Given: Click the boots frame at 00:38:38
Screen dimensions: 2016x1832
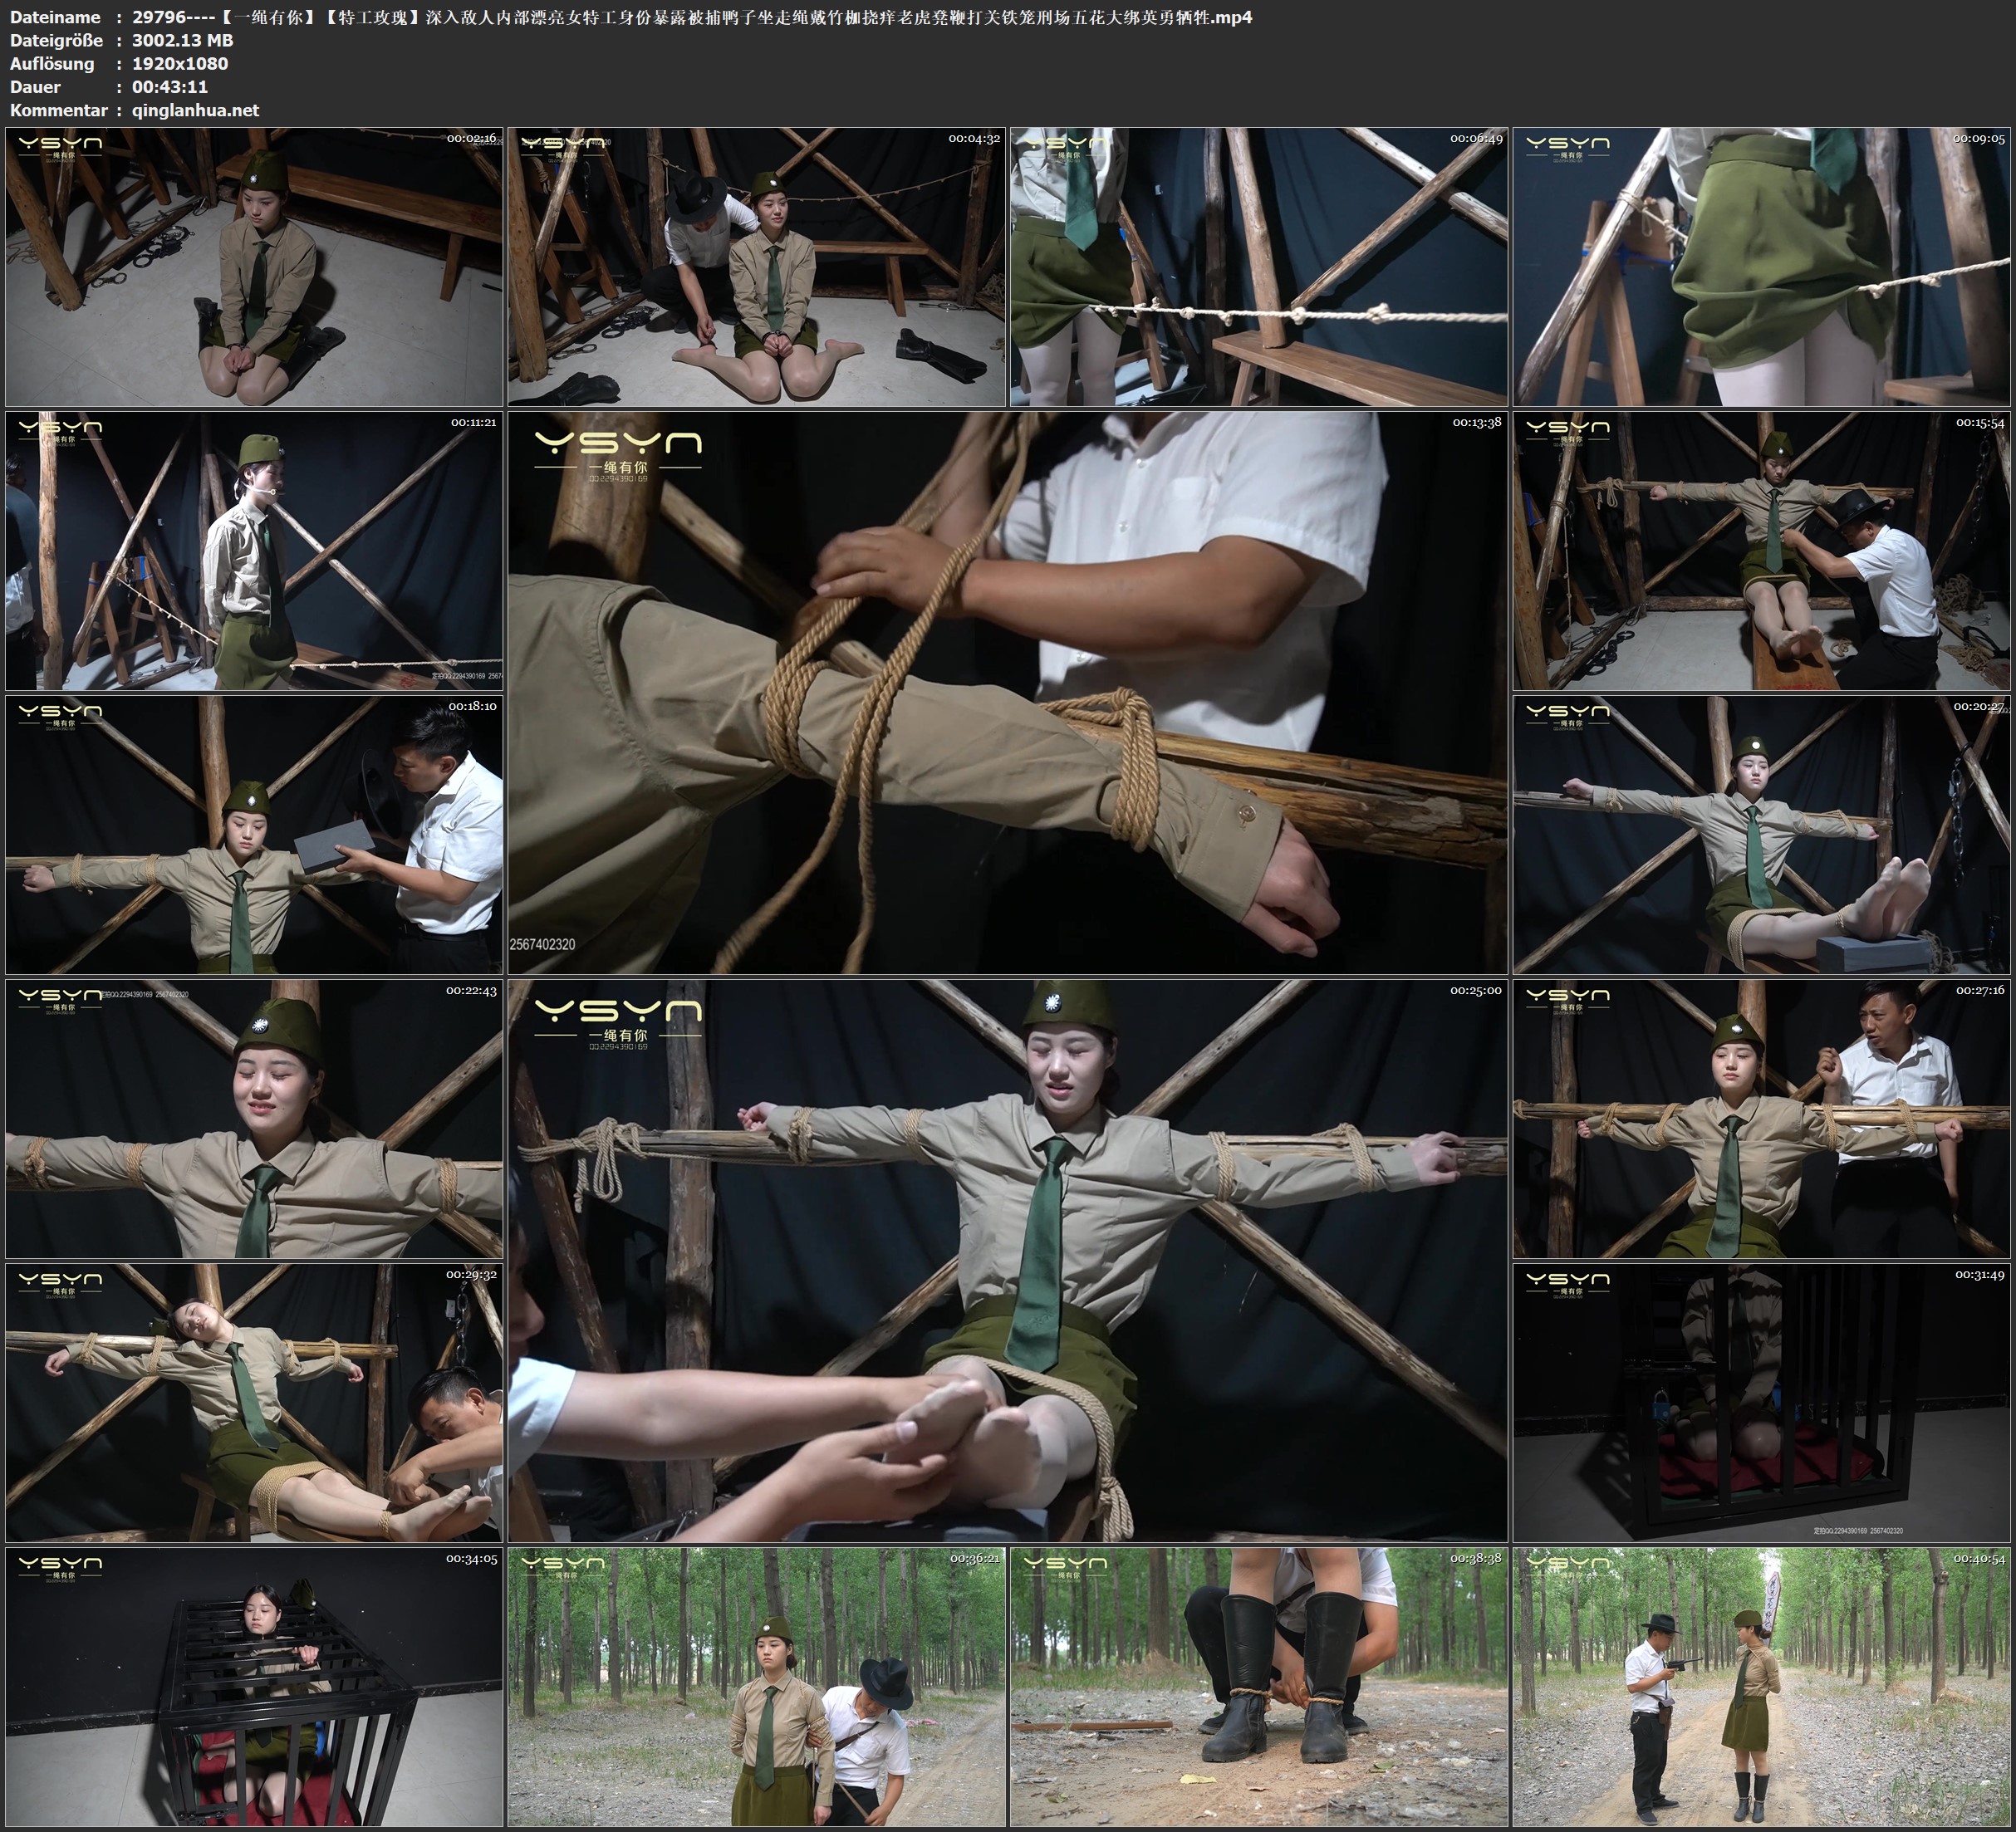Looking at the screenshot, I should pos(1259,1687).
